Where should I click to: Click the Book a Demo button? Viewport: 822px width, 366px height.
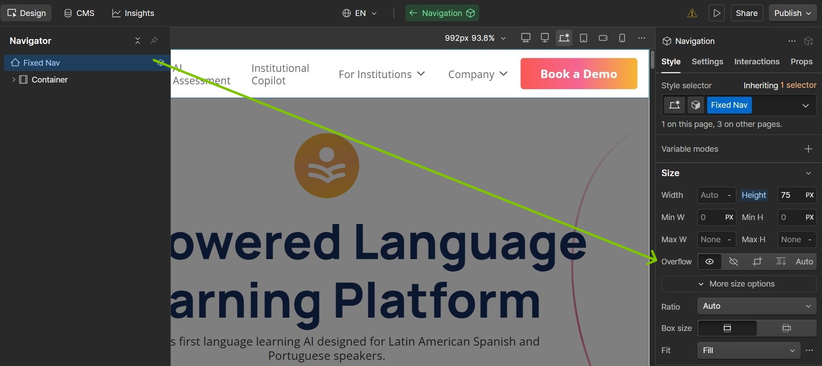579,74
